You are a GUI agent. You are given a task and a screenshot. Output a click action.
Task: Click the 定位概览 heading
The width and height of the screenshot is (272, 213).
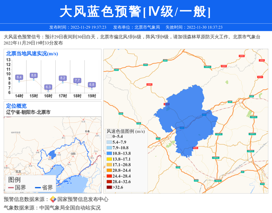pos(16,106)
